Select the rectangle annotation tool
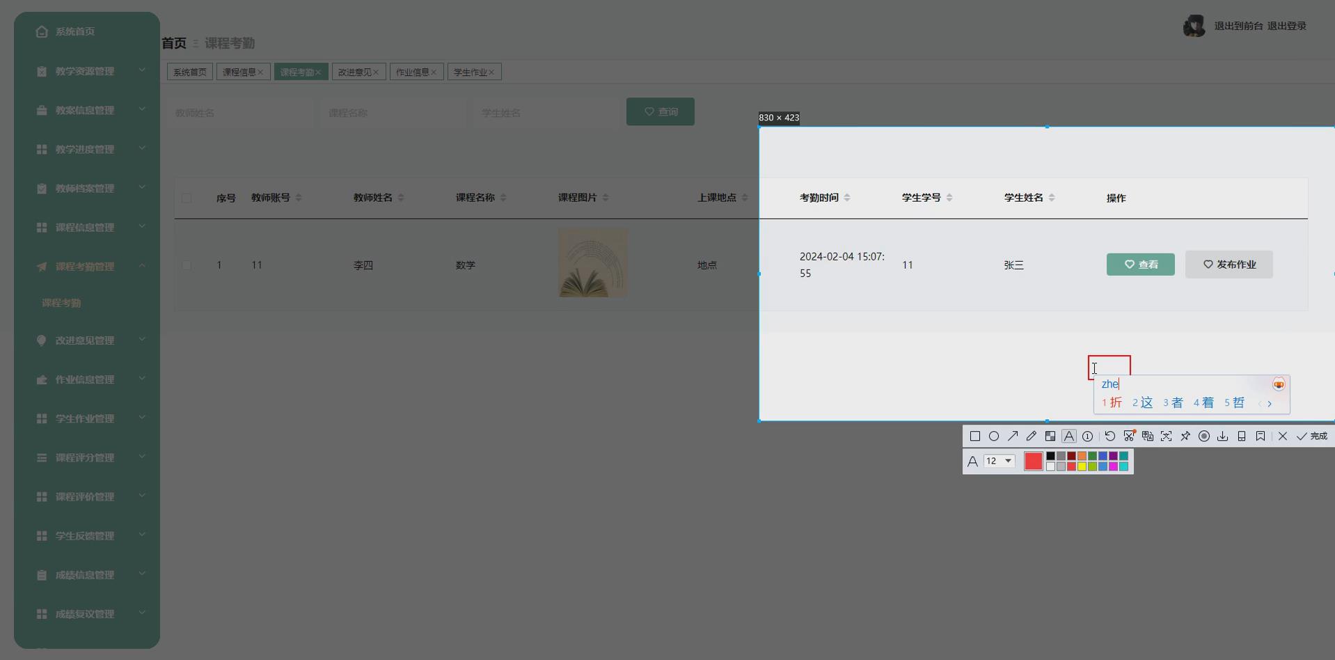Image resolution: width=1335 pixels, height=660 pixels. coord(974,436)
